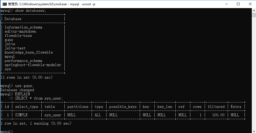Click the window title bar text
The height and width of the screenshot is (133, 256).
(52, 4)
